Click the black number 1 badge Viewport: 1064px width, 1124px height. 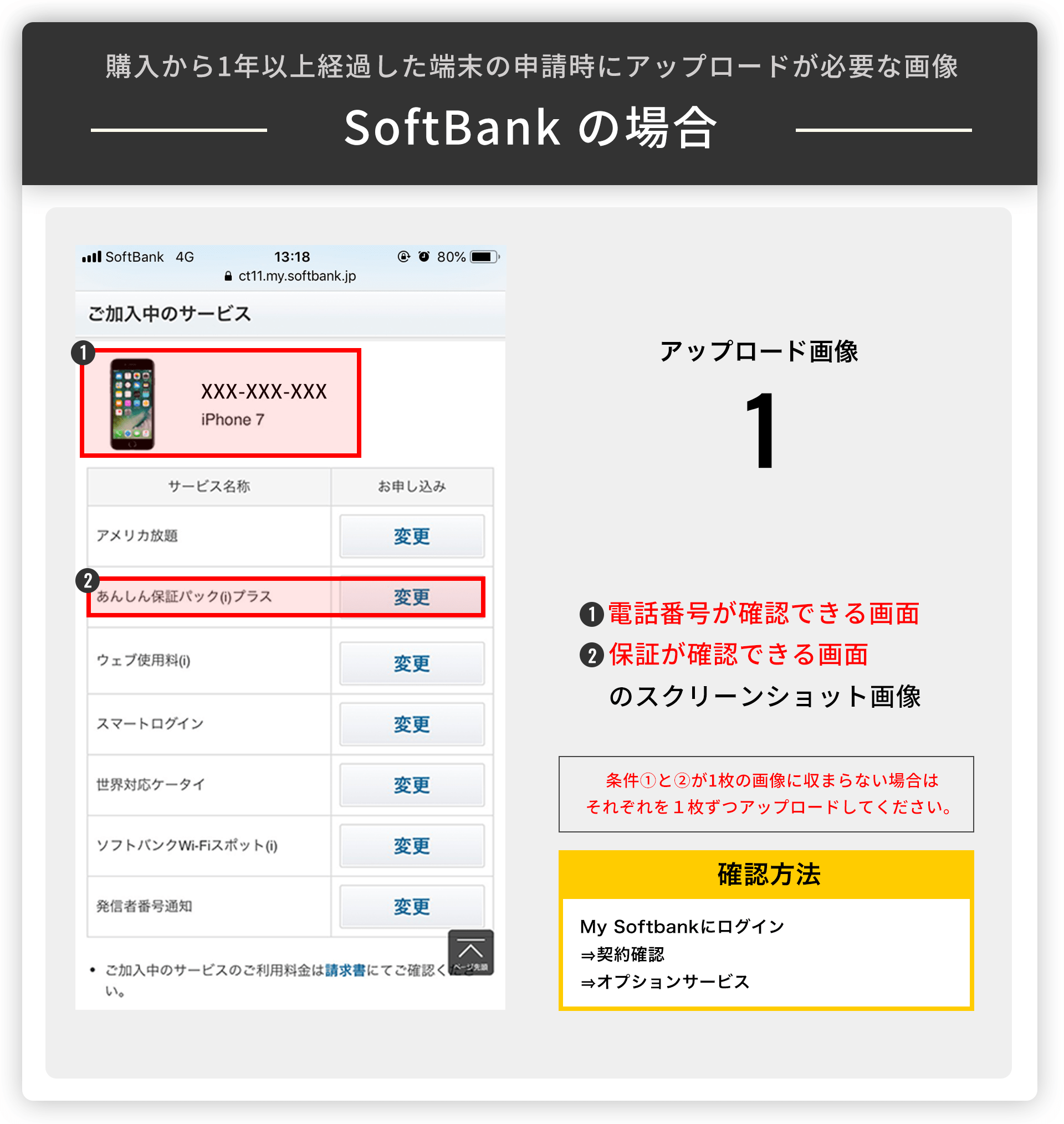pyautogui.click(x=83, y=352)
